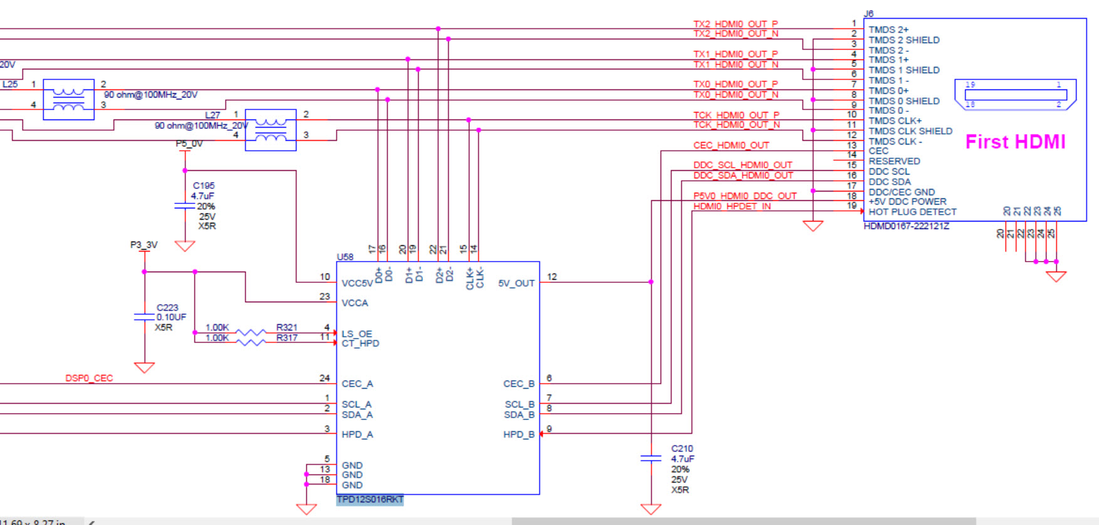Select the DDC_SDA_HDMI0_OUT net label
The height and width of the screenshot is (525, 1099).
click(743, 175)
